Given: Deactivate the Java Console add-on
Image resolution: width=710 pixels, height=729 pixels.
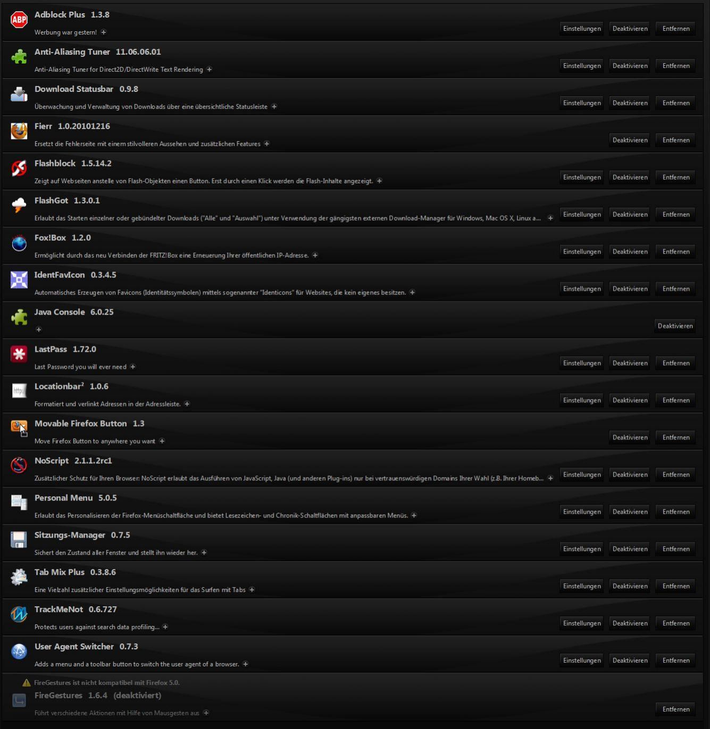Looking at the screenshot, I should 675,326.
